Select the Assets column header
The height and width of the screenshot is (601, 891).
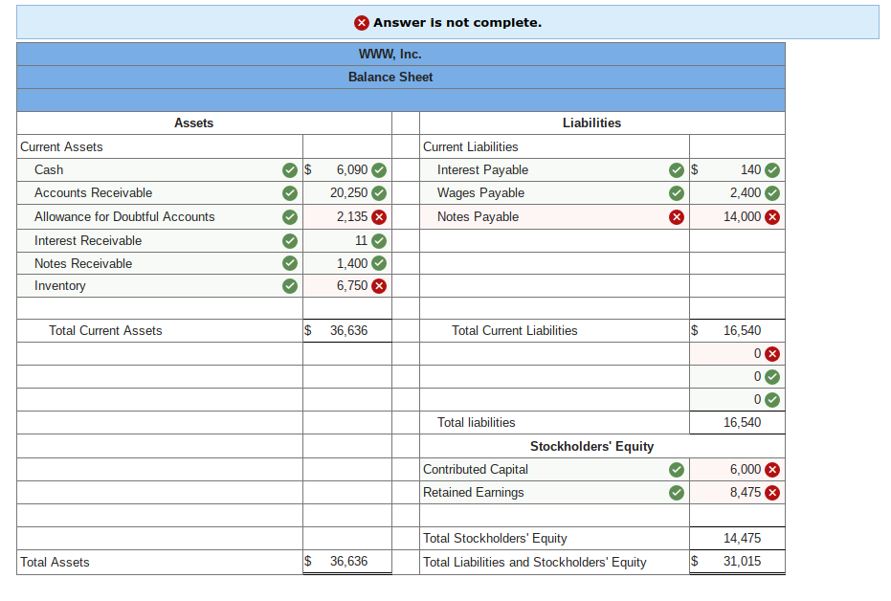(194, 123)
